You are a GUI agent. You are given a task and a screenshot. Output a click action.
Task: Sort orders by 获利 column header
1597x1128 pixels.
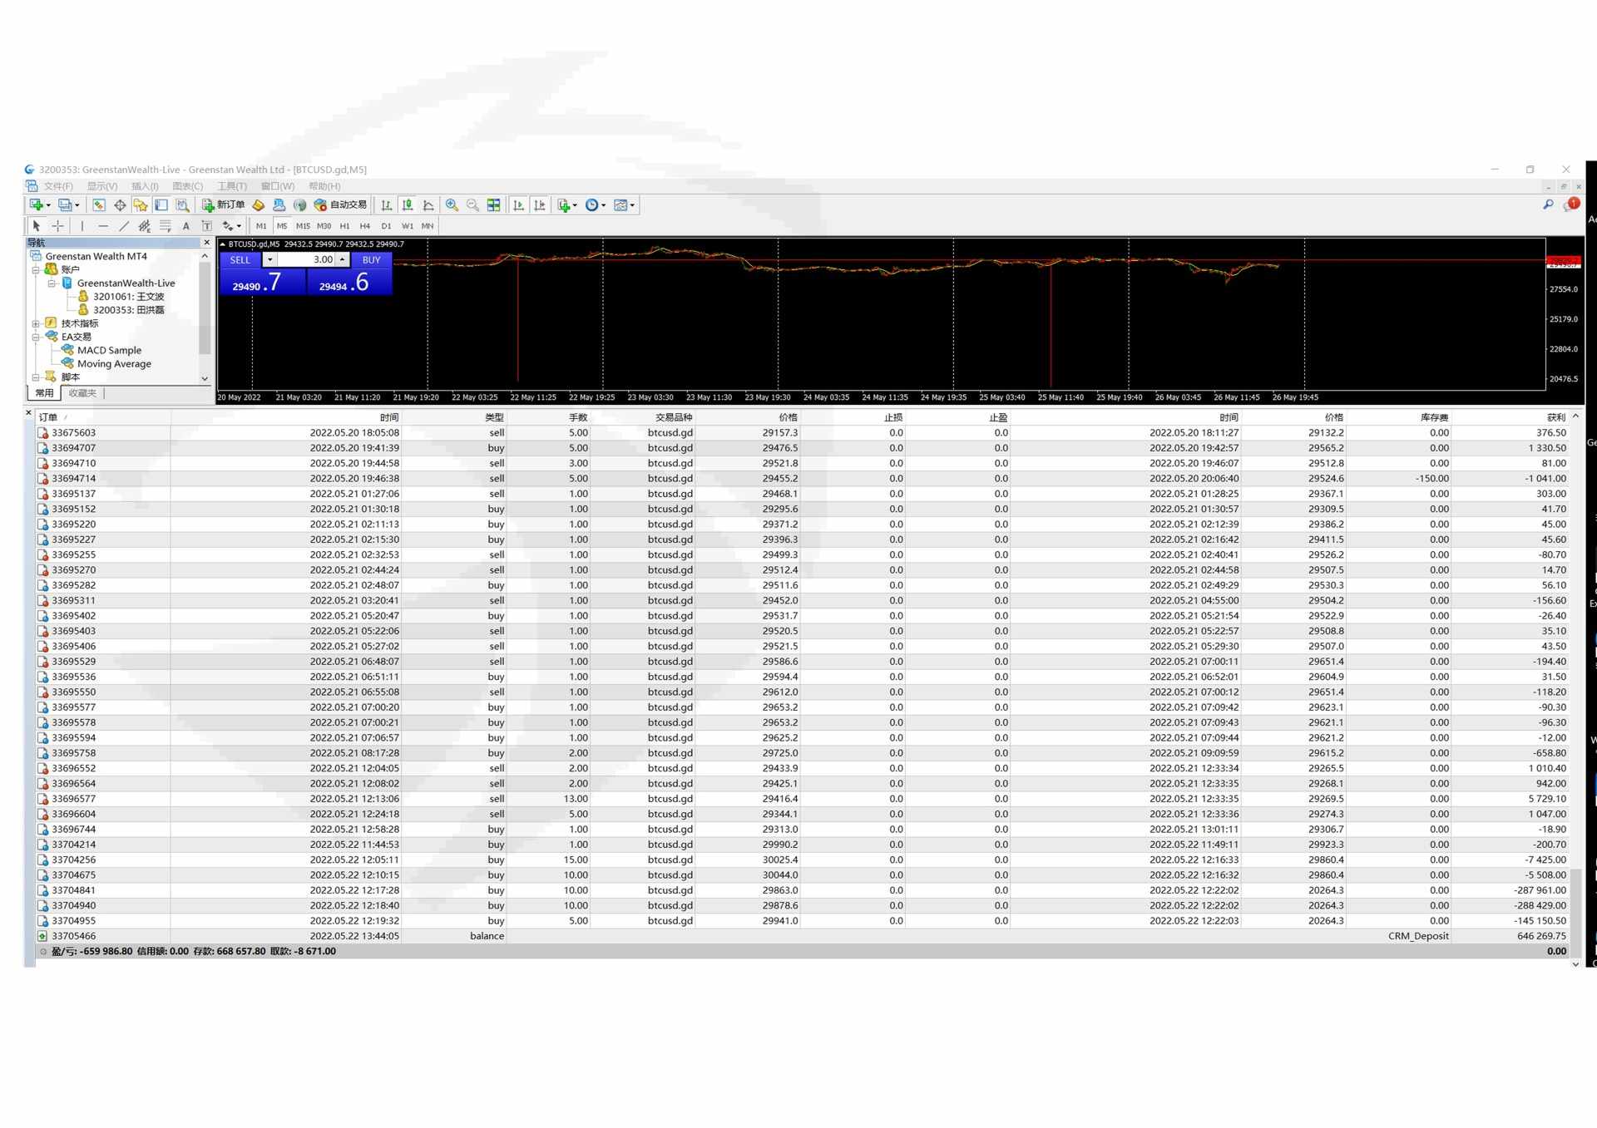(1555, 417)
